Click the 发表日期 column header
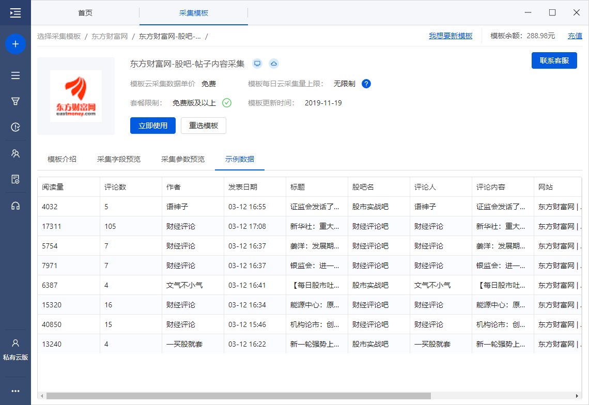Screen dimensions: 589x405 tap(255, 187)
